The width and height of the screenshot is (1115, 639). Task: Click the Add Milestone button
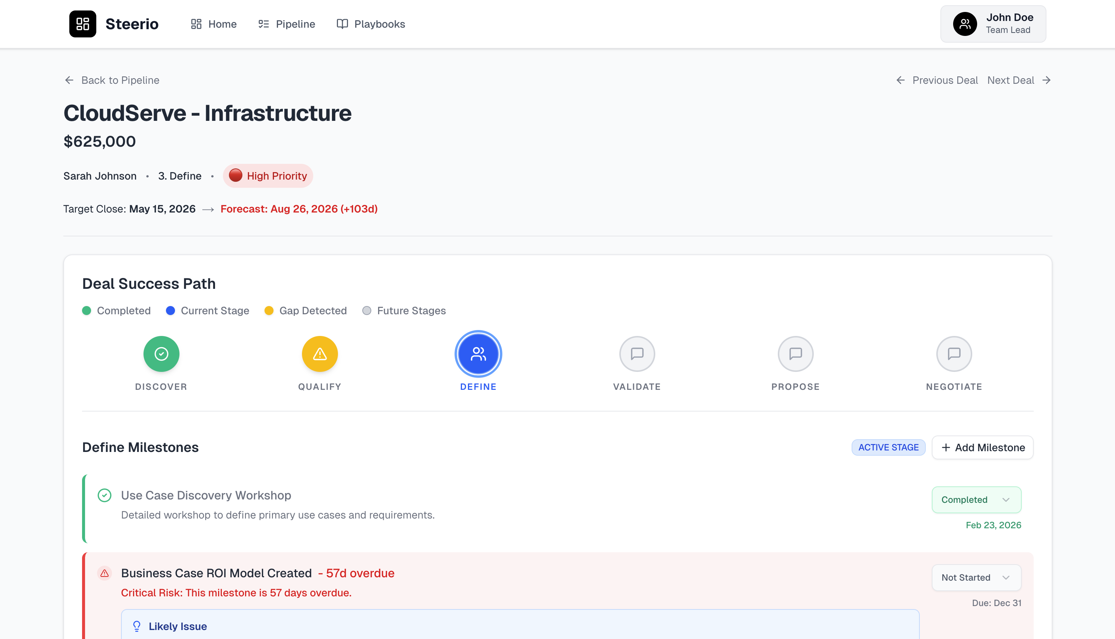(982, 447)
